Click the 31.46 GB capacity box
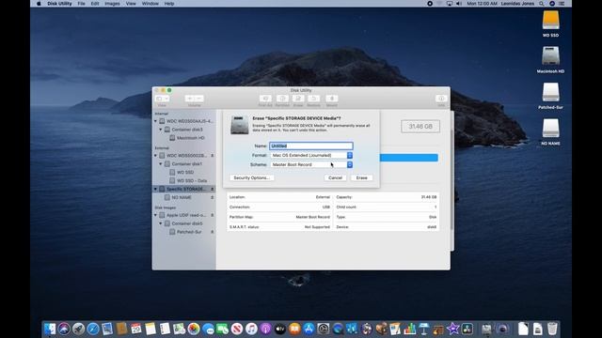602x338 pixels. tap(420, 127)
